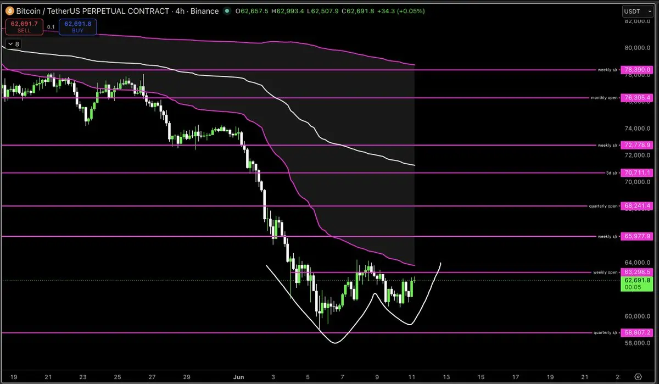Image resolution: width=659 pixels, height=384 pixels.
Task: Click the 'quarterly s/r' line text label
Action: (606, 333)
